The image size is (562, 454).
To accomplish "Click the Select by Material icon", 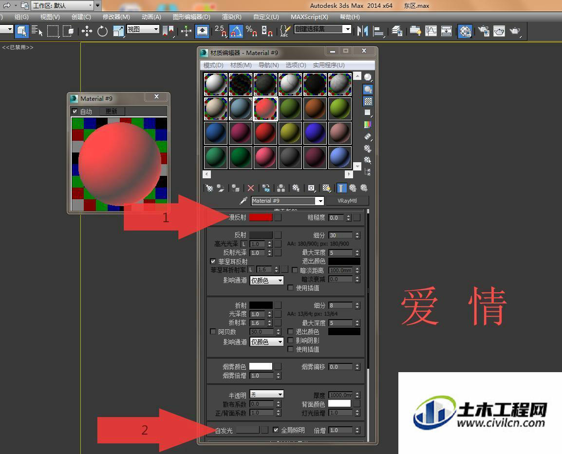I will pos(368,160).
